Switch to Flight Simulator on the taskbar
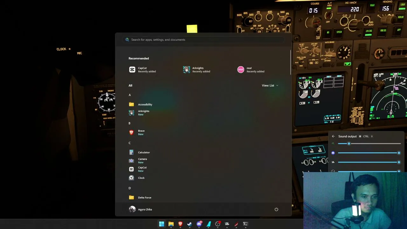 click(227, 224)
